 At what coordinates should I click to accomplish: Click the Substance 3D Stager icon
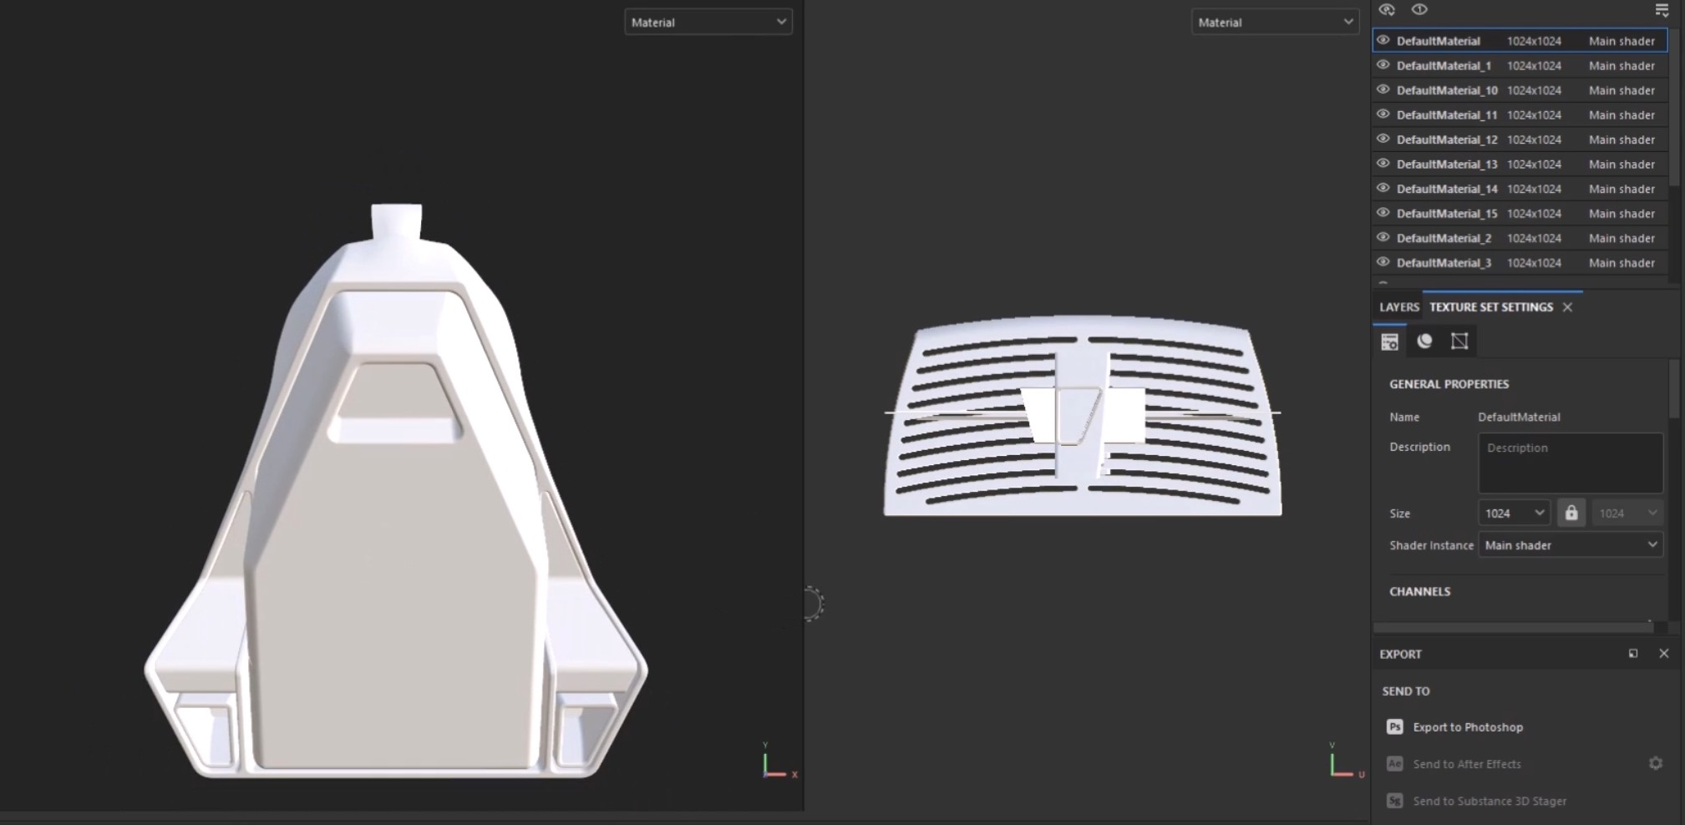[1394, 801]
